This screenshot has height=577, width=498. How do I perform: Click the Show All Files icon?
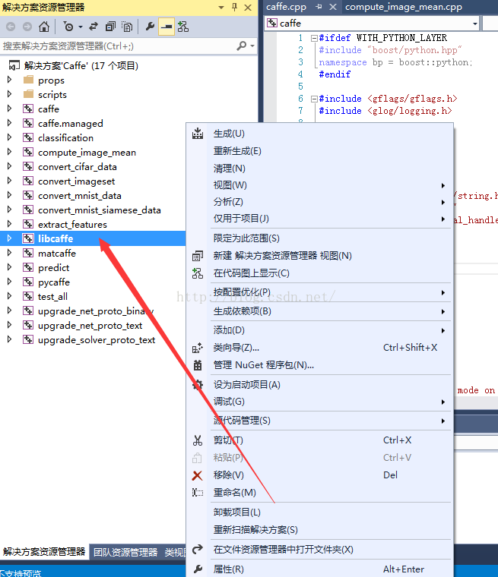(x=127, y=27)
